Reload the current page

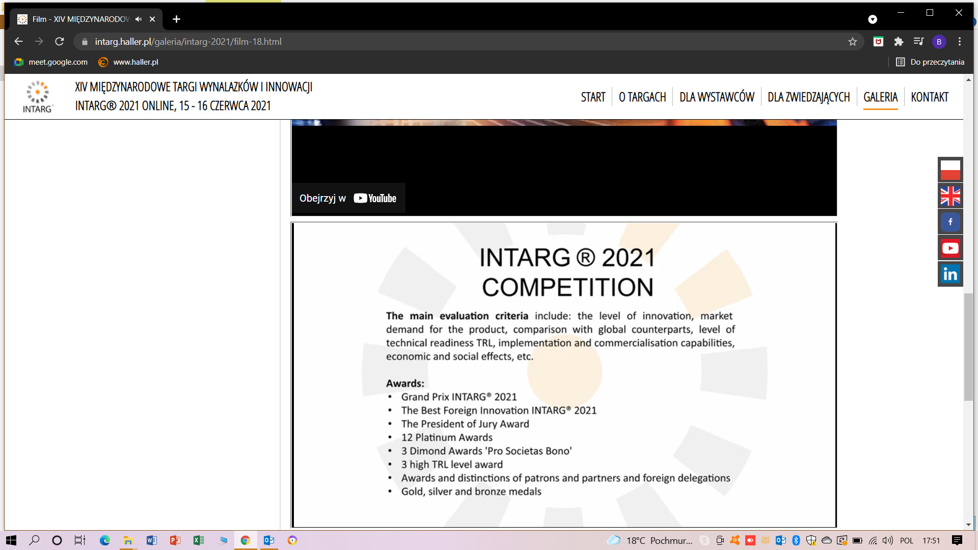60,42
